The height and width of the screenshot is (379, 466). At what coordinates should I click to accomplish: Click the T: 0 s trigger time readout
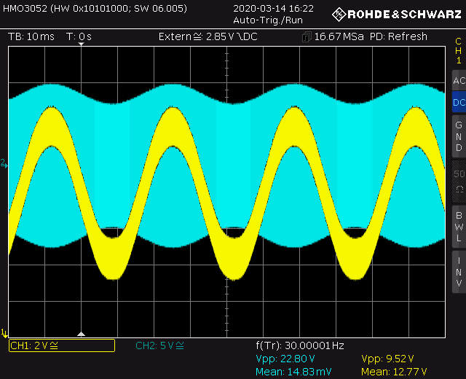tap(79, 36)
